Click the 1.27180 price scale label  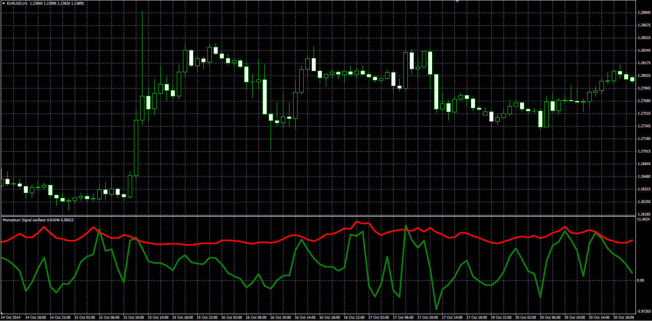tap(644, 139)
